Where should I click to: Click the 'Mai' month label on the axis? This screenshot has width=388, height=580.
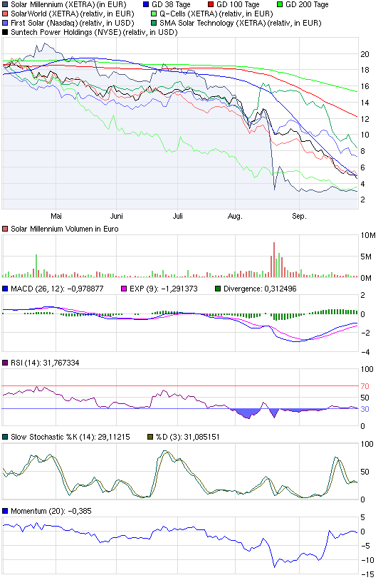pyautogui.click(x=56, y=216)
